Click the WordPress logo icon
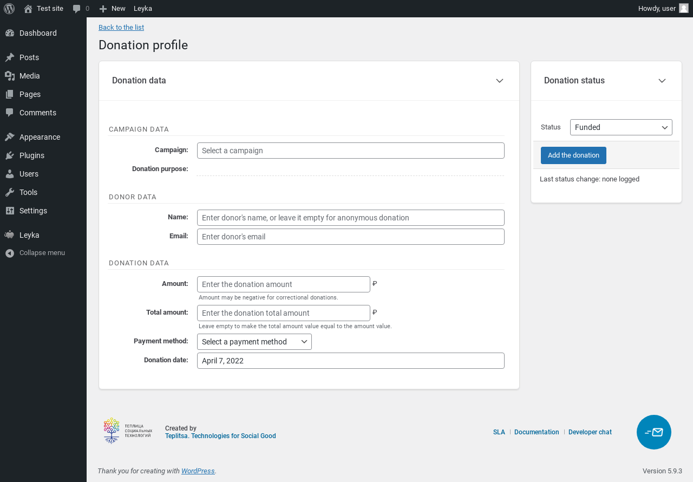Viewport: 693px width, 482px height. [x=9, y=9]
